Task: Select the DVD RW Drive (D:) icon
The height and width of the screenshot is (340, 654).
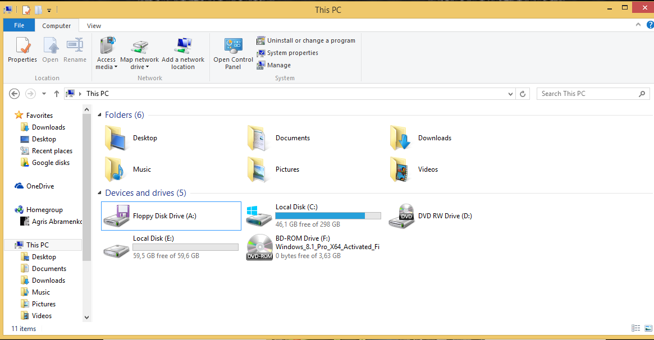Action: tap(401, 216)
